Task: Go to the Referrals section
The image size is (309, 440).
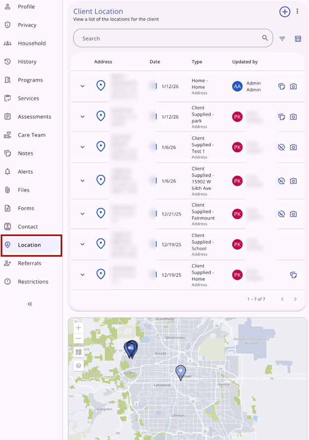Action: [x=29, y=264]
